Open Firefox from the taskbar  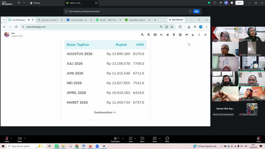90,146
